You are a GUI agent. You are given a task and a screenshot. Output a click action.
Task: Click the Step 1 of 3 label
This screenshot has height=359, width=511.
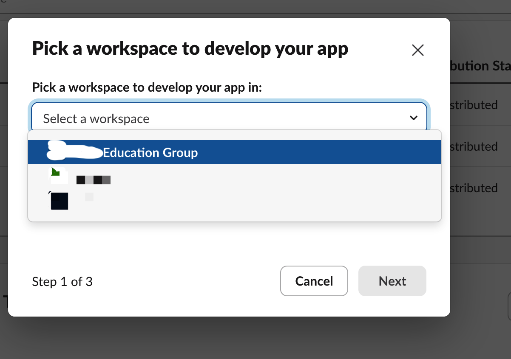click(62, 281)
